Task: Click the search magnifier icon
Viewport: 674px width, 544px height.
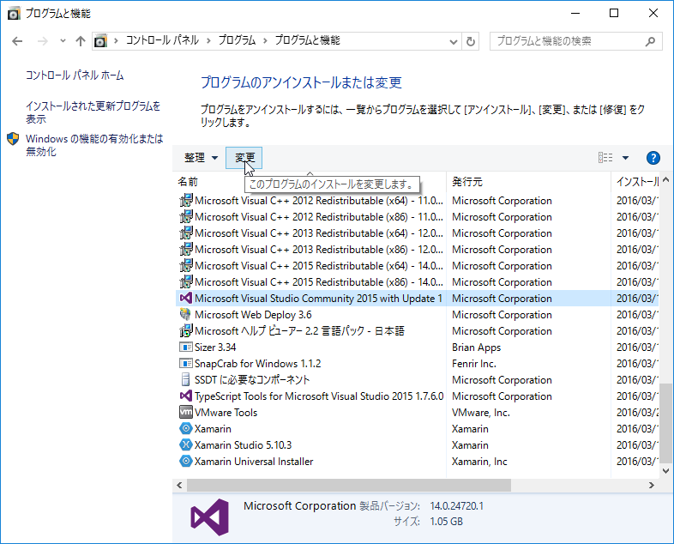Action: [650, 41]
